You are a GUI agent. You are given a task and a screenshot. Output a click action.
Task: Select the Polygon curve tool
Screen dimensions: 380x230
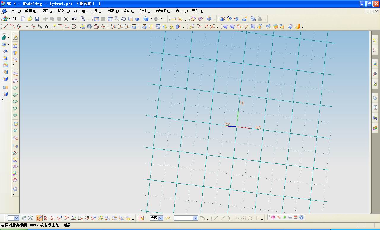point(74,26)
